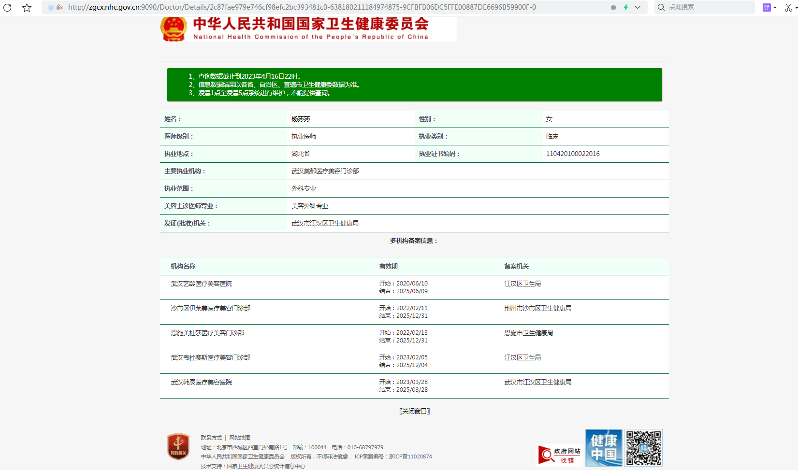Viewport: 798px width, 470px height.
Task: Click the 武汉艺龄医疗美容医院 table row
Action: 414,287
